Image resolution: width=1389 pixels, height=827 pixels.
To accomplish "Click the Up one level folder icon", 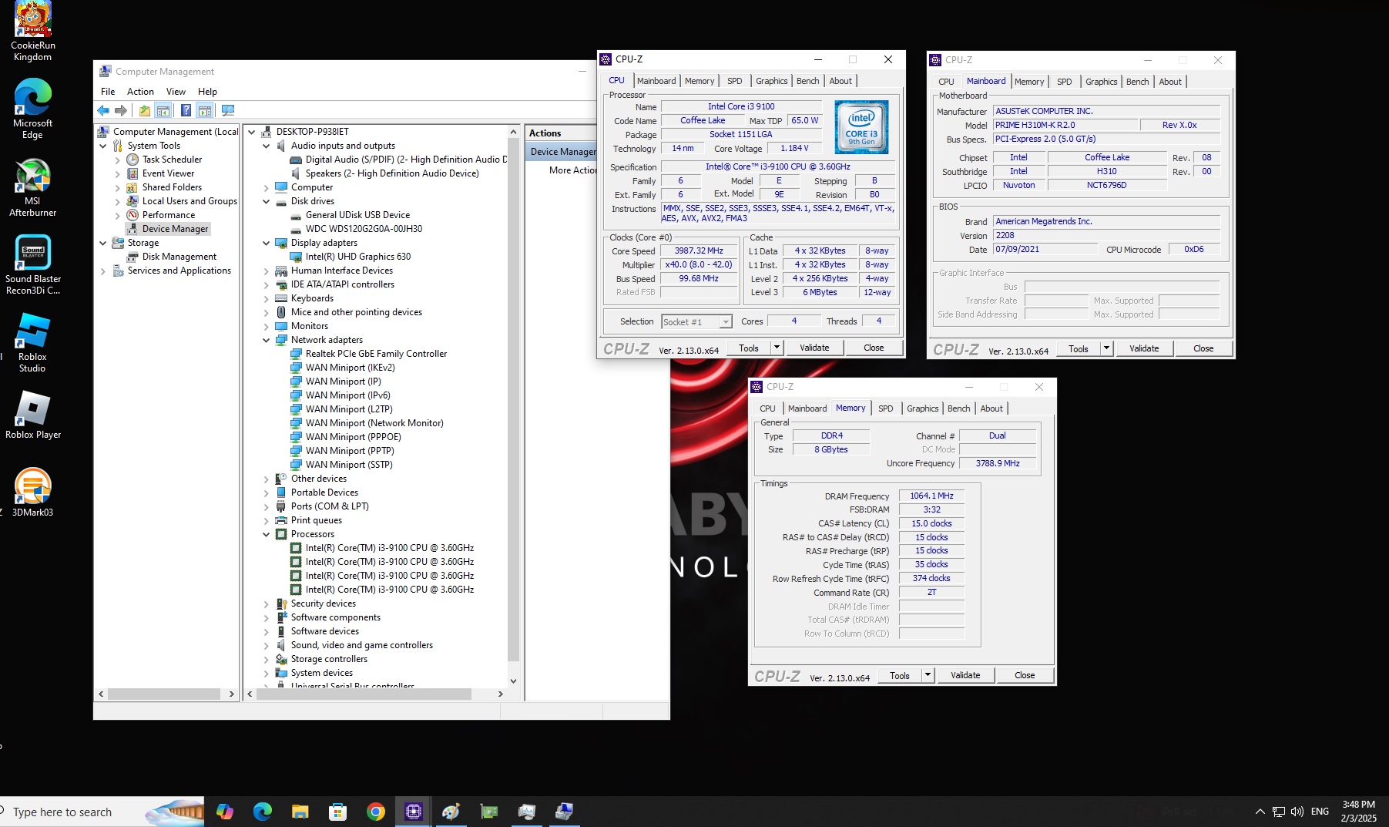I will [145, 111].
